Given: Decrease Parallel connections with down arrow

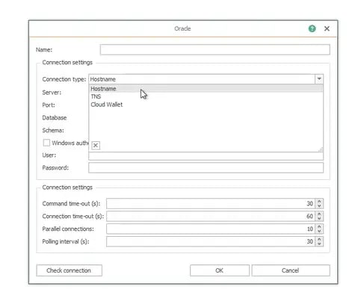Looking at the screenshot, I should 319,232.
